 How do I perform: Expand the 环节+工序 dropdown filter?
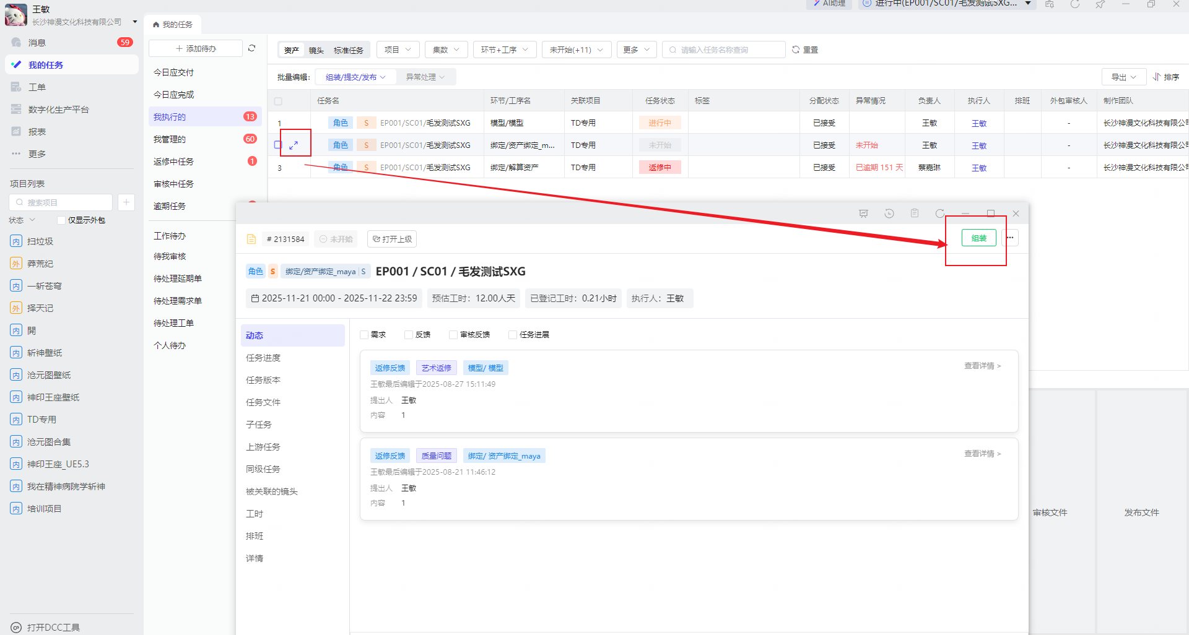pos(504,50)
